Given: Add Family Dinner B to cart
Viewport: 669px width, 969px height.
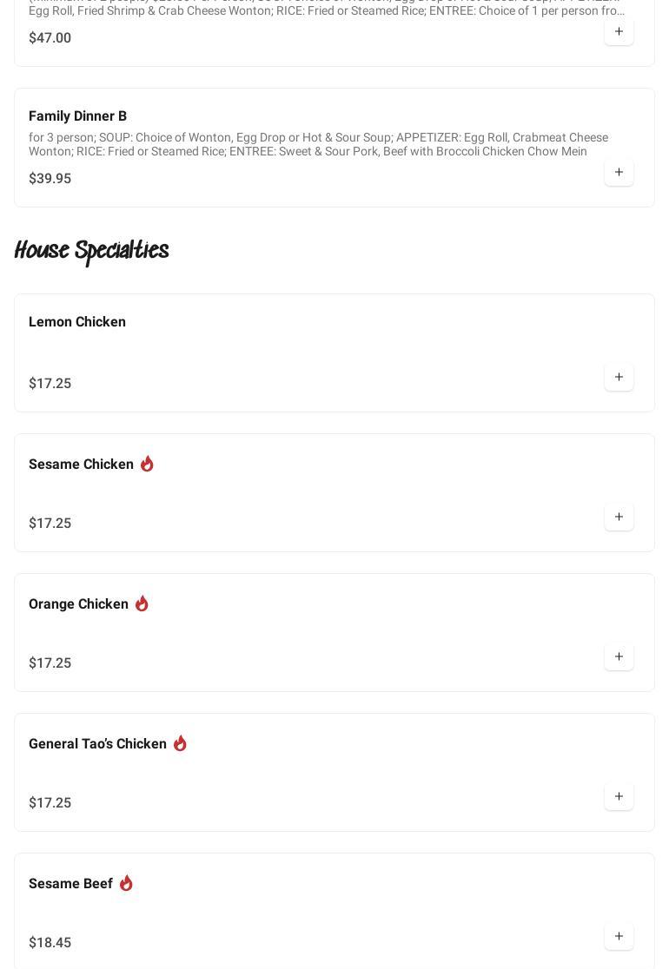Looking at the screenshot, I should coord(619,173).
